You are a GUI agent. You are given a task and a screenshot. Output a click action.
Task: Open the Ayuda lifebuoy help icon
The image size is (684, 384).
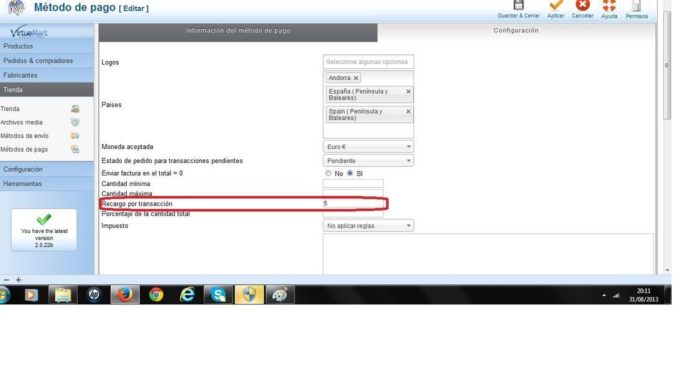pos(609,5)
